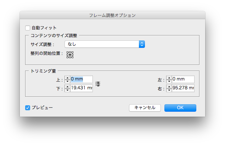Click the 右 field showing 95.278 mm
Screen dimensions: 225x145
(x=183, y=88)
